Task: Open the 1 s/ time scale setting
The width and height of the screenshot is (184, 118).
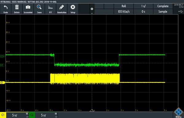Action: coord(143,6)
